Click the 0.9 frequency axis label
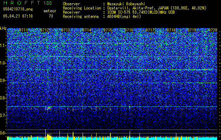 (3, 80)
